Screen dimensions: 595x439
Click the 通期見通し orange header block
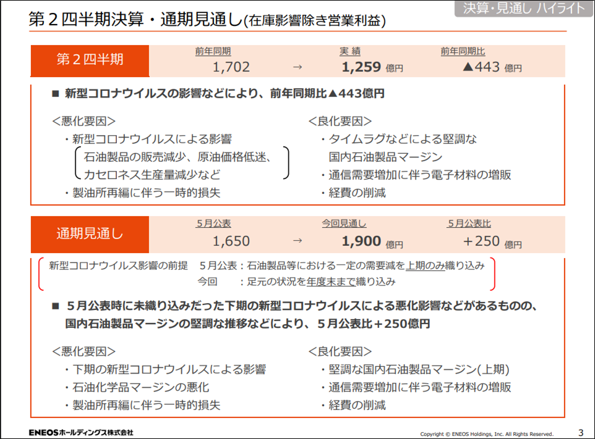pyautogui.click(x=90, y=233)
